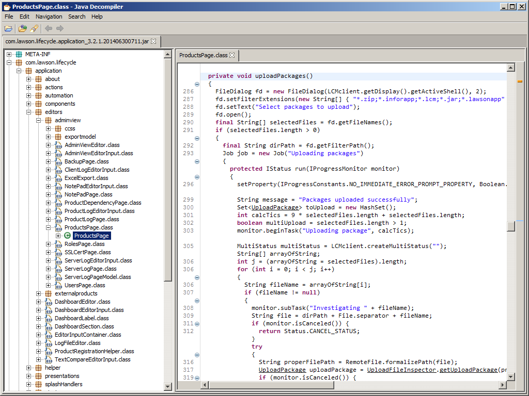Close the ProductsPage.class editor tab
Screen dimensions: 529x396
[232, 55]
